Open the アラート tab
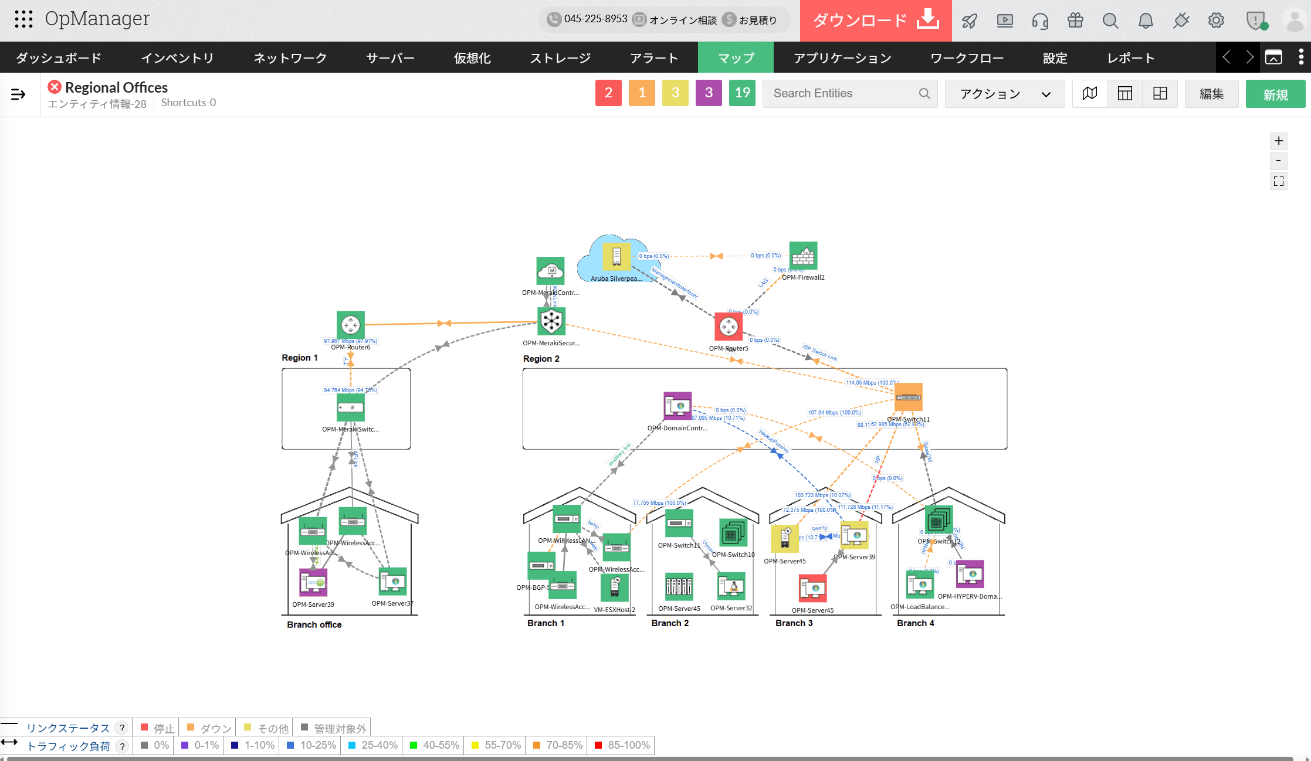 pos(654,58)
